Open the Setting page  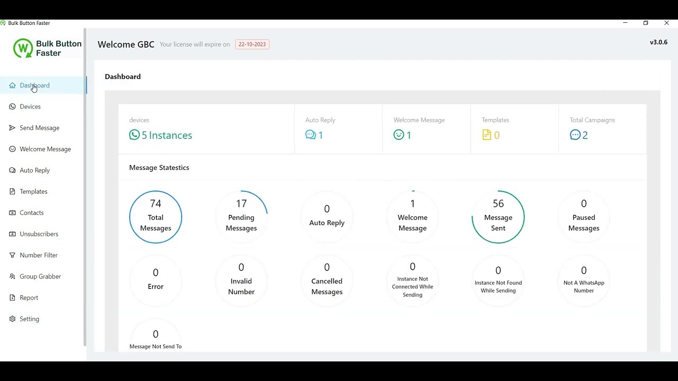tap(43, 319)
